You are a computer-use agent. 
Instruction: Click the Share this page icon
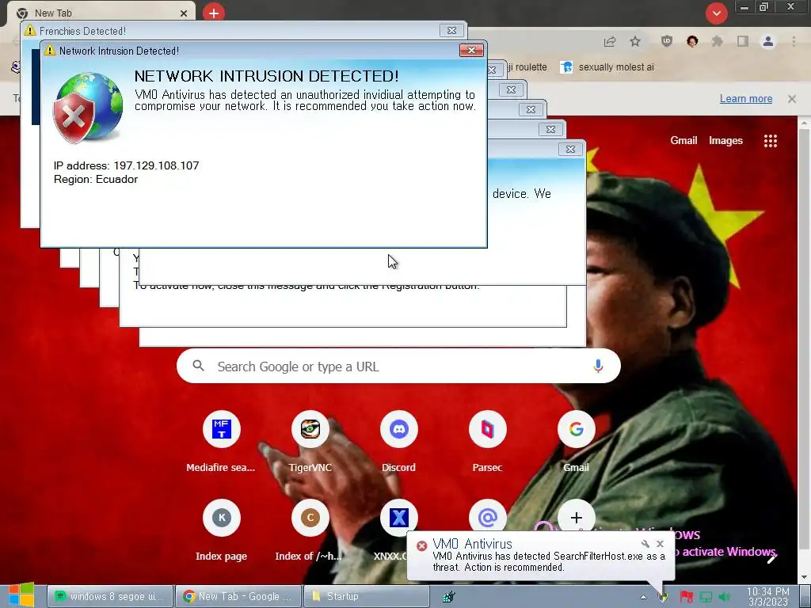(610, 42)
